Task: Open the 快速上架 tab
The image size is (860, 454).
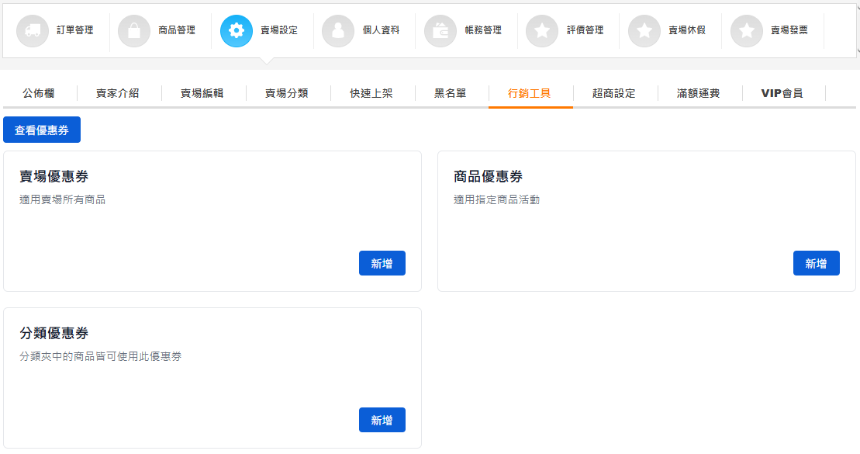Action: coord(371,93)
